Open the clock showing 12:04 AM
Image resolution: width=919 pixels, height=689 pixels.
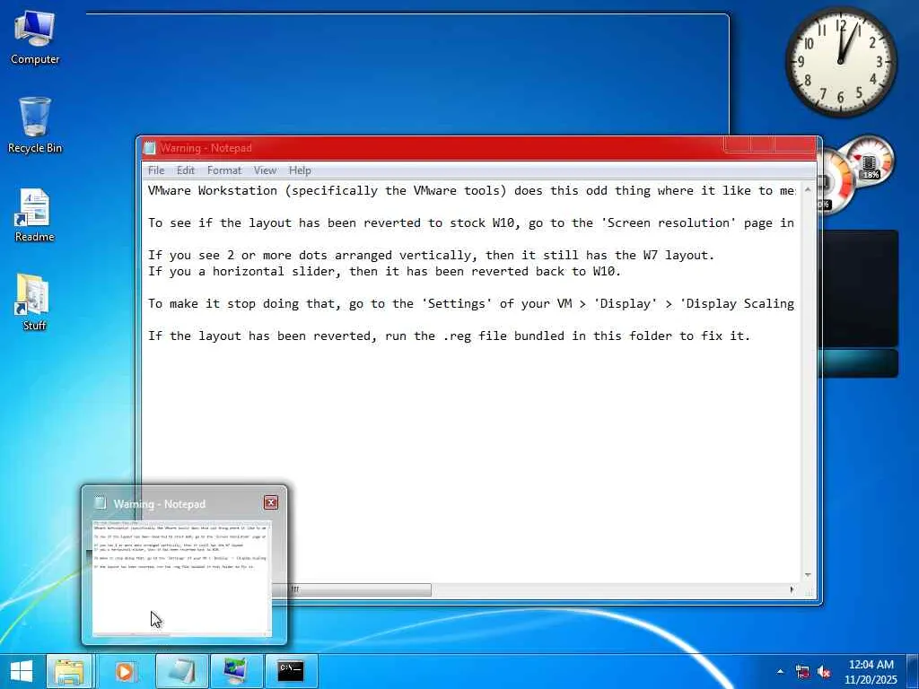[871, 671]
